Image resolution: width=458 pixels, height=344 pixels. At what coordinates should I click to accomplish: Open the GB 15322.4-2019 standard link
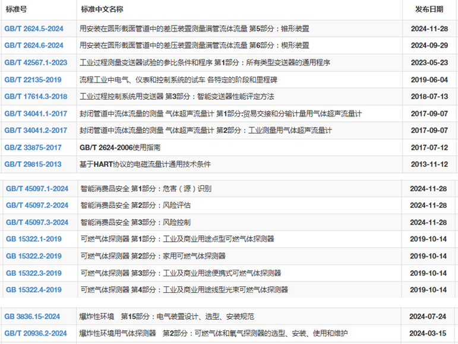(33, 290)
